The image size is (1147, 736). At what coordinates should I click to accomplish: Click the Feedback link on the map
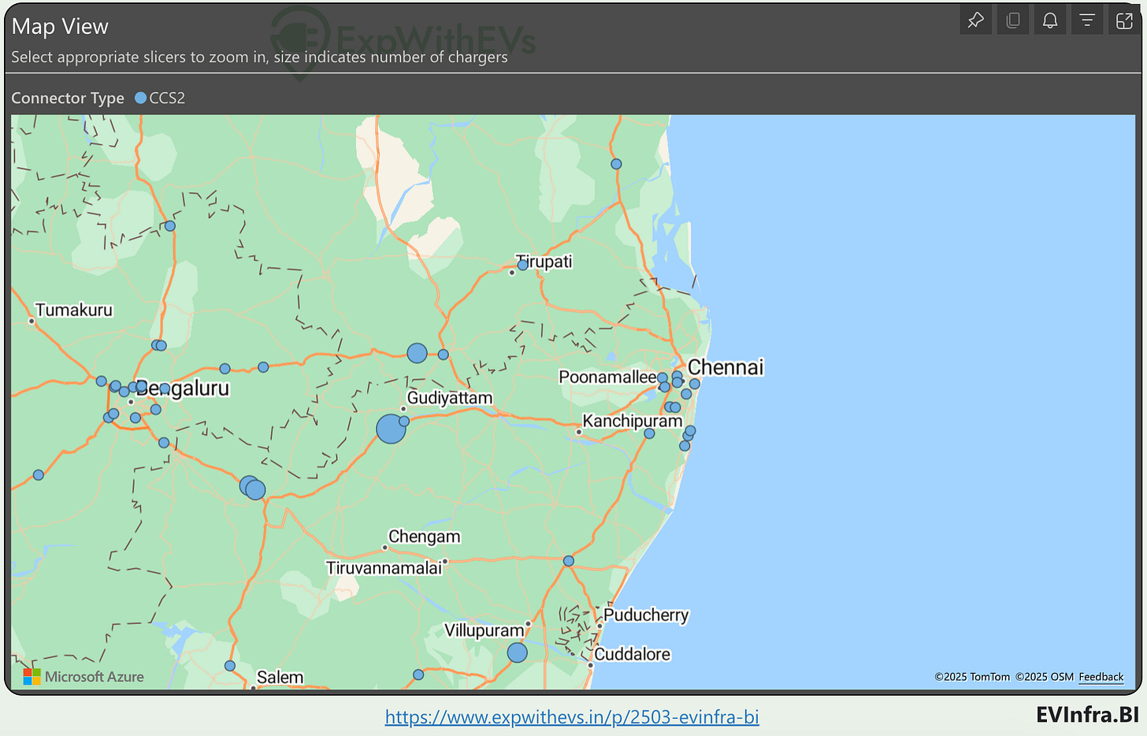[x=1101, y=677]
